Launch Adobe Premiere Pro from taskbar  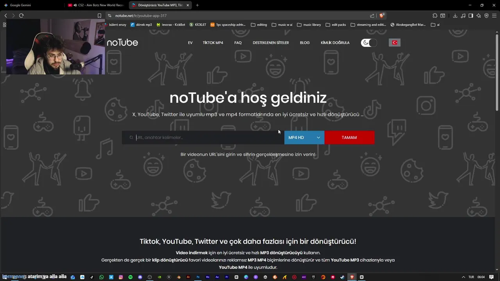tap(227, 277)
